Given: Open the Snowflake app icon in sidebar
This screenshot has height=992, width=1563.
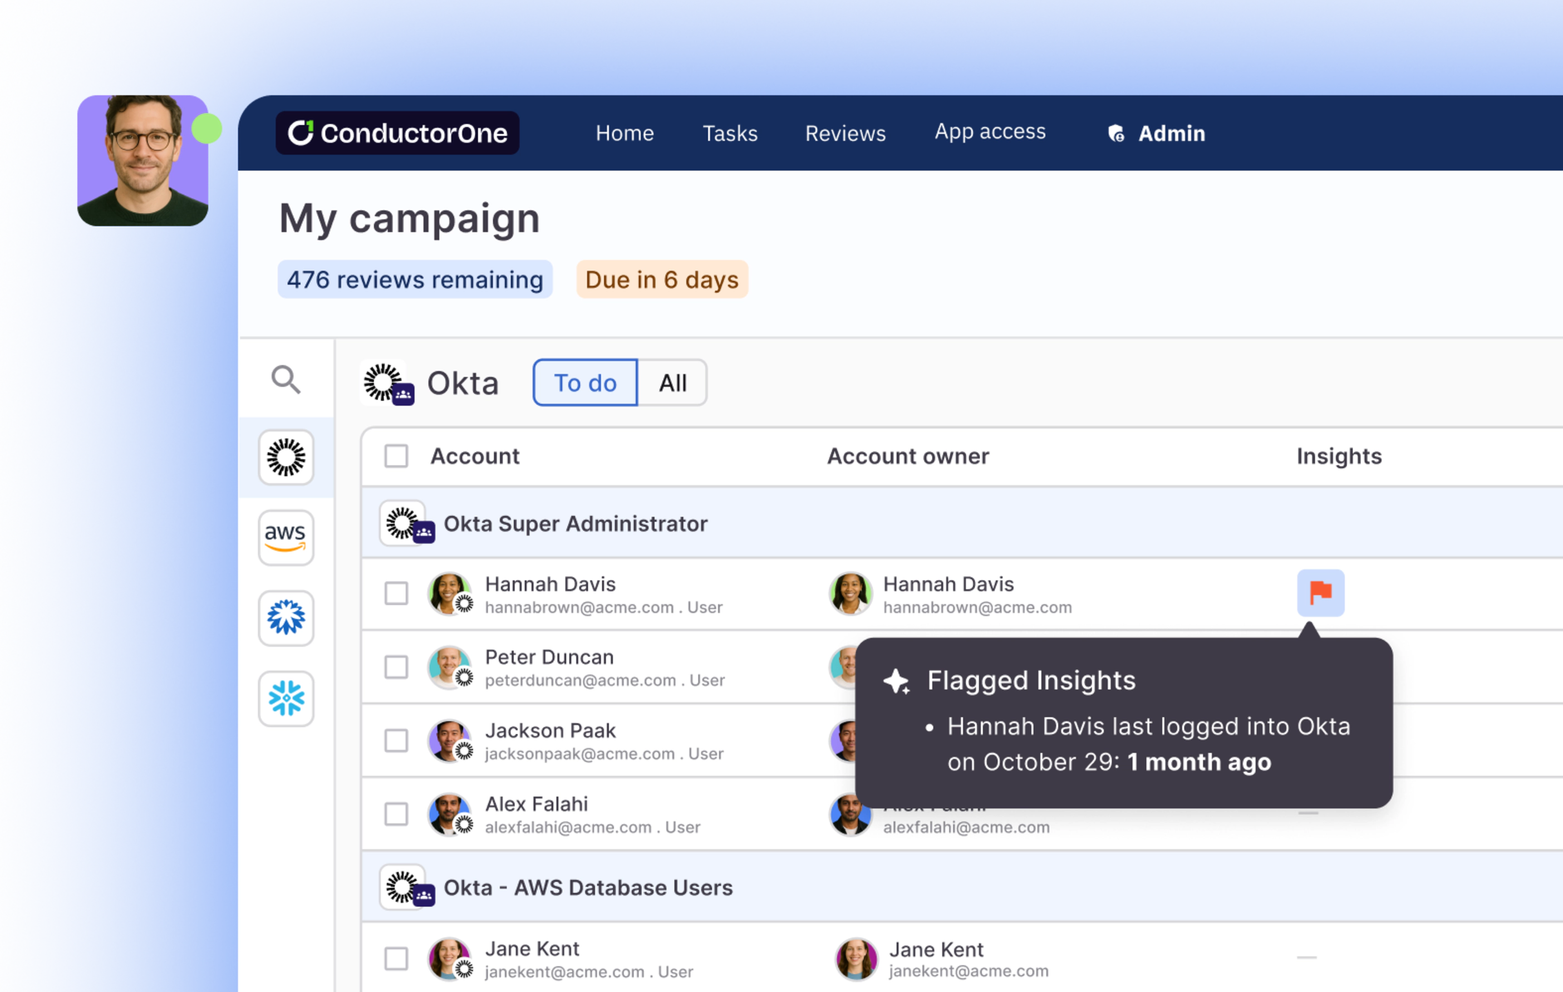Looking at the screenshot, I should (286, 698).
